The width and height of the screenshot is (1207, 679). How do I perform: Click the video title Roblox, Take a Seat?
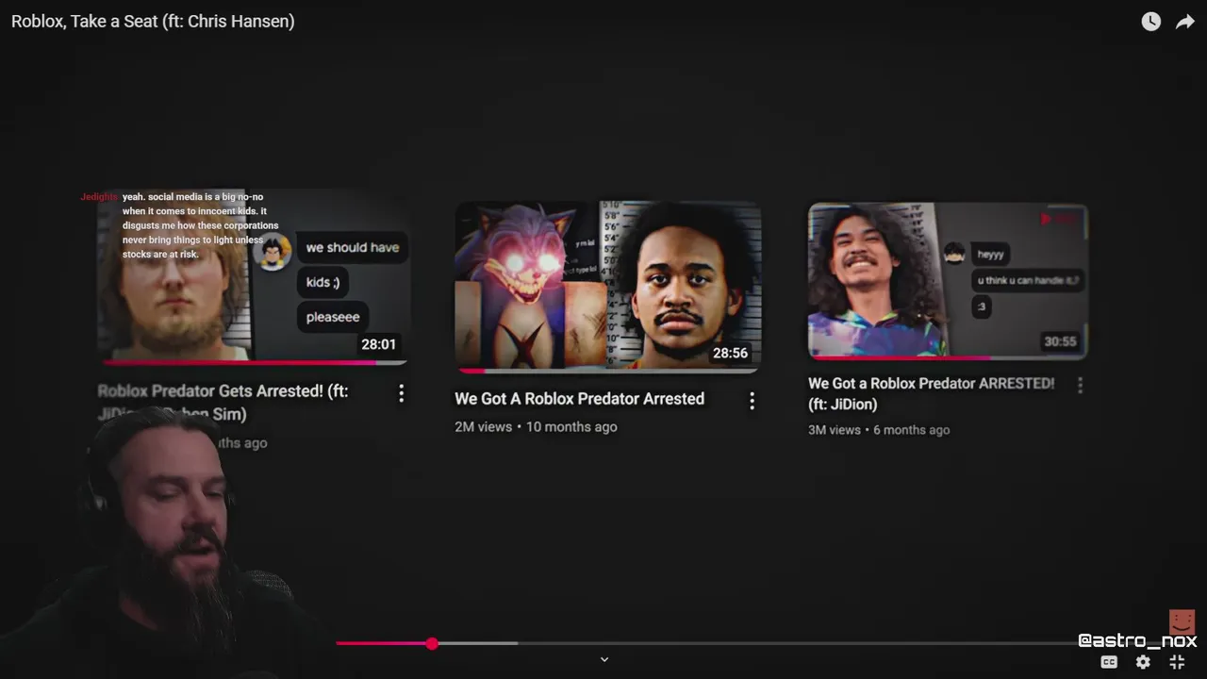click(153, 21)
